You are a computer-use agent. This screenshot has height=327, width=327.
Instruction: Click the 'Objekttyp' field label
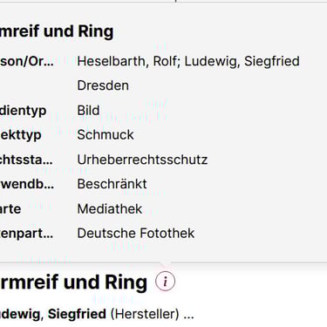(21, 135)
